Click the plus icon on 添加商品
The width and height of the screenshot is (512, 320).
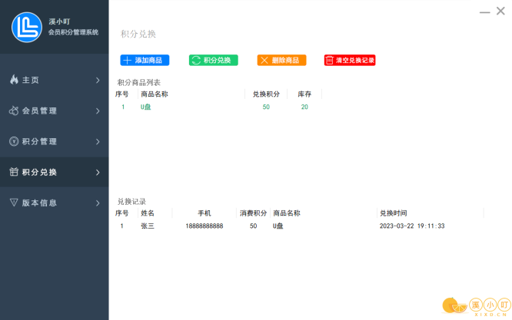[x=128, y=60]
